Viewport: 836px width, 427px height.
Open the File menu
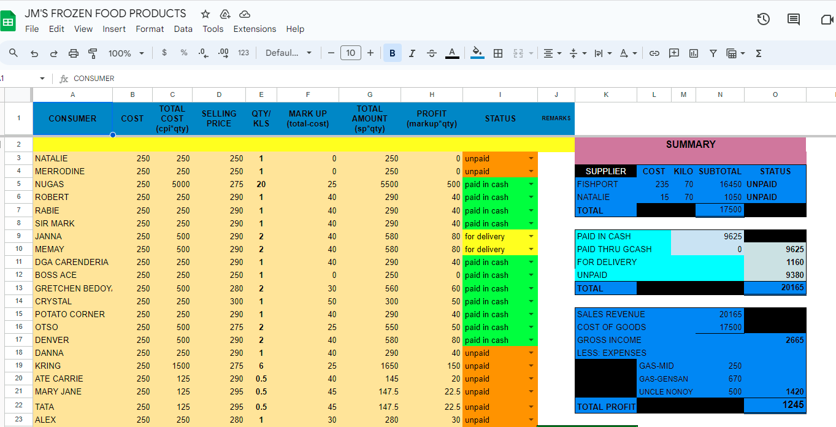tap(32, 29)
